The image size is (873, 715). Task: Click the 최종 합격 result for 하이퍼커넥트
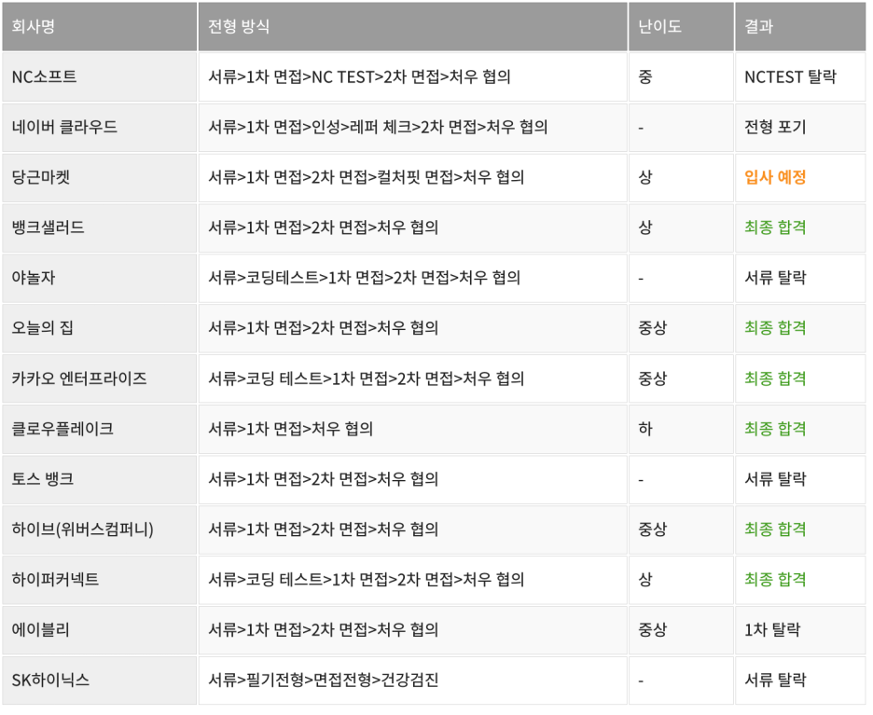tap(773, 579)
